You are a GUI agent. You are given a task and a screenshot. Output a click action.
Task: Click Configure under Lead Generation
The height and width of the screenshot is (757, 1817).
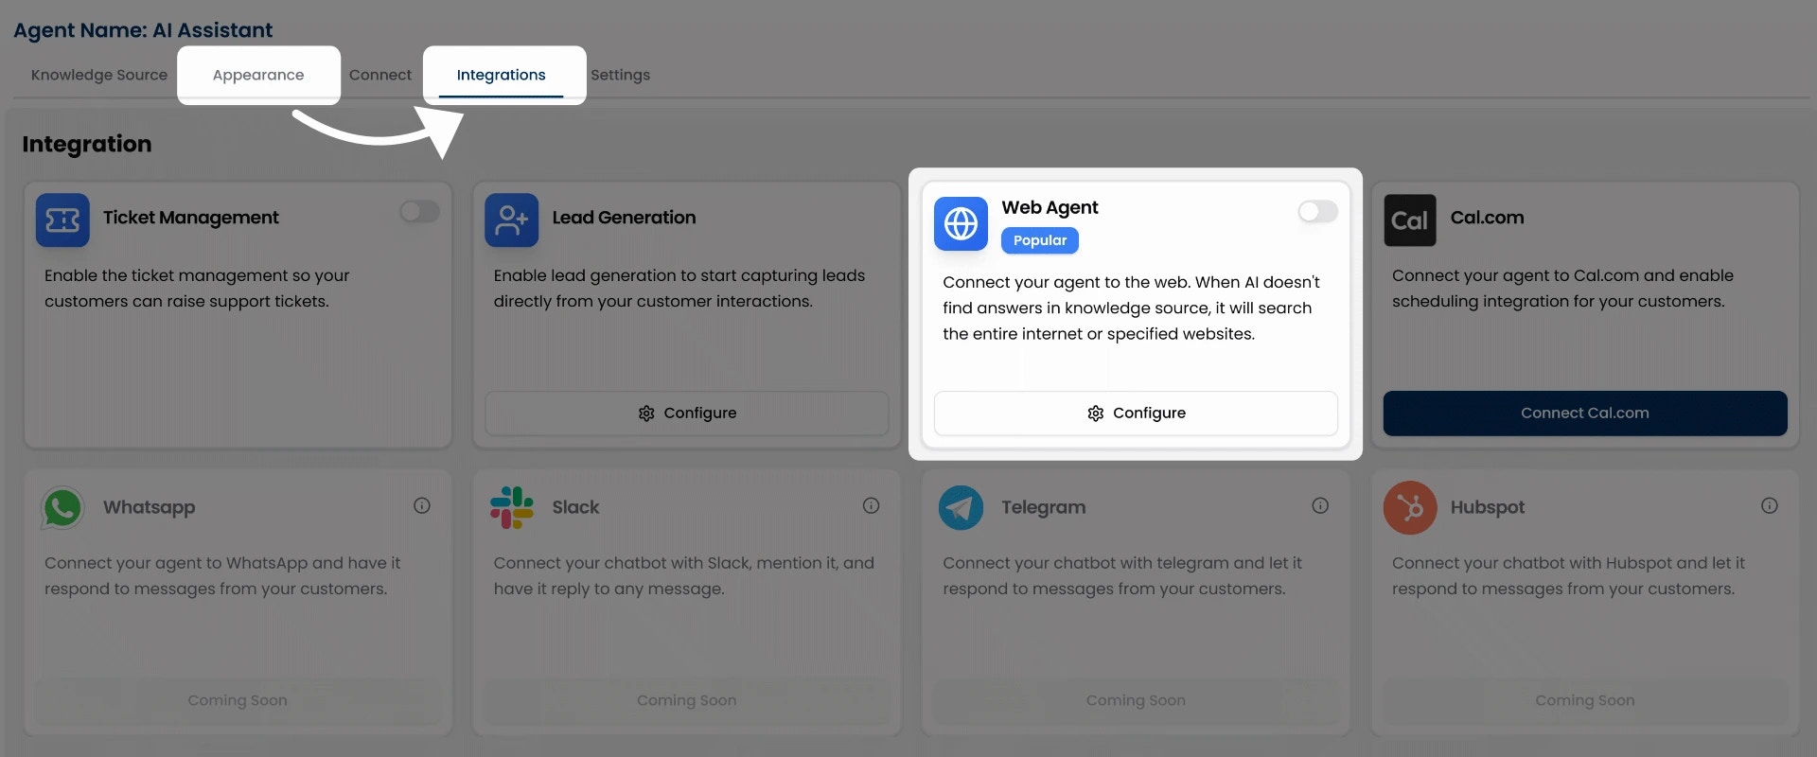click(687, 414)
